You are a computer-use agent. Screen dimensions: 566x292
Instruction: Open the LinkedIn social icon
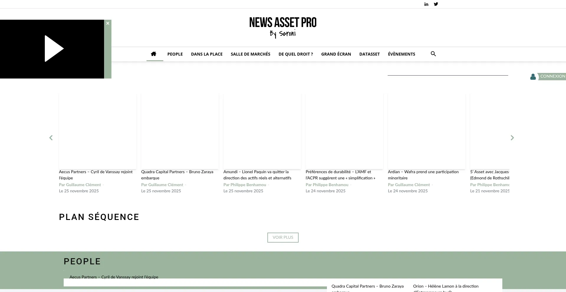tap(426, 4)
